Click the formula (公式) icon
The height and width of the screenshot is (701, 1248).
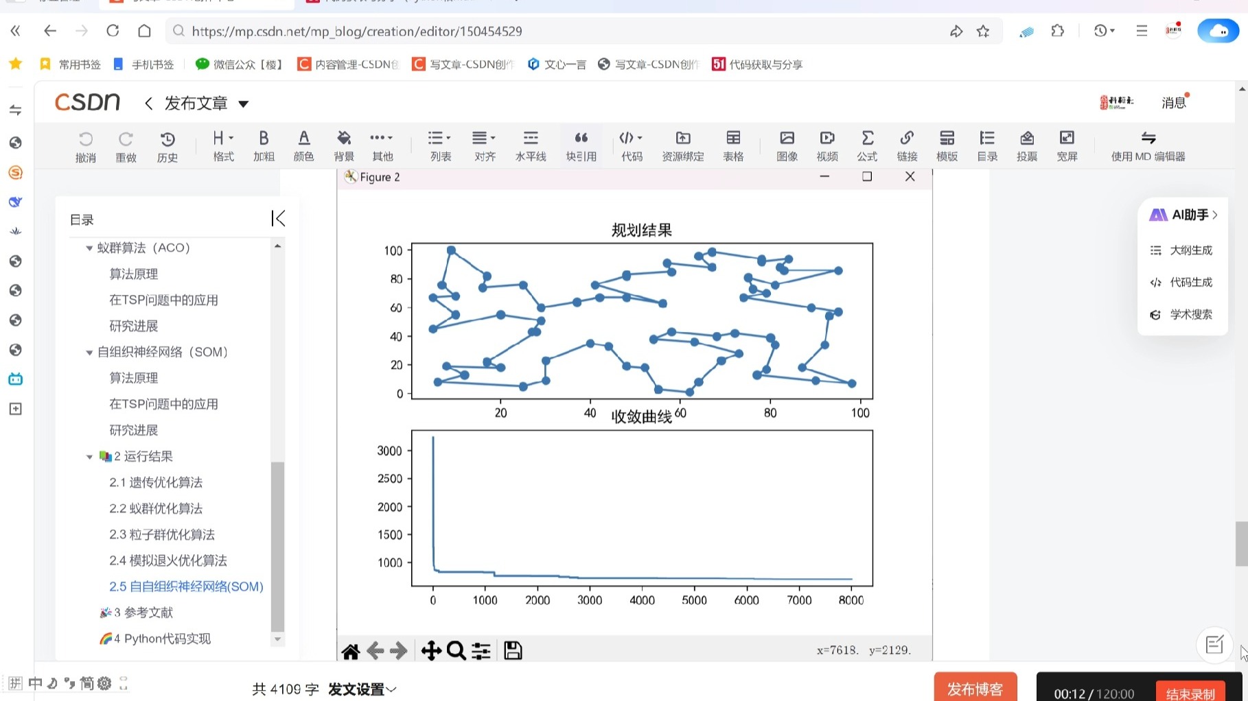[867, 146]
